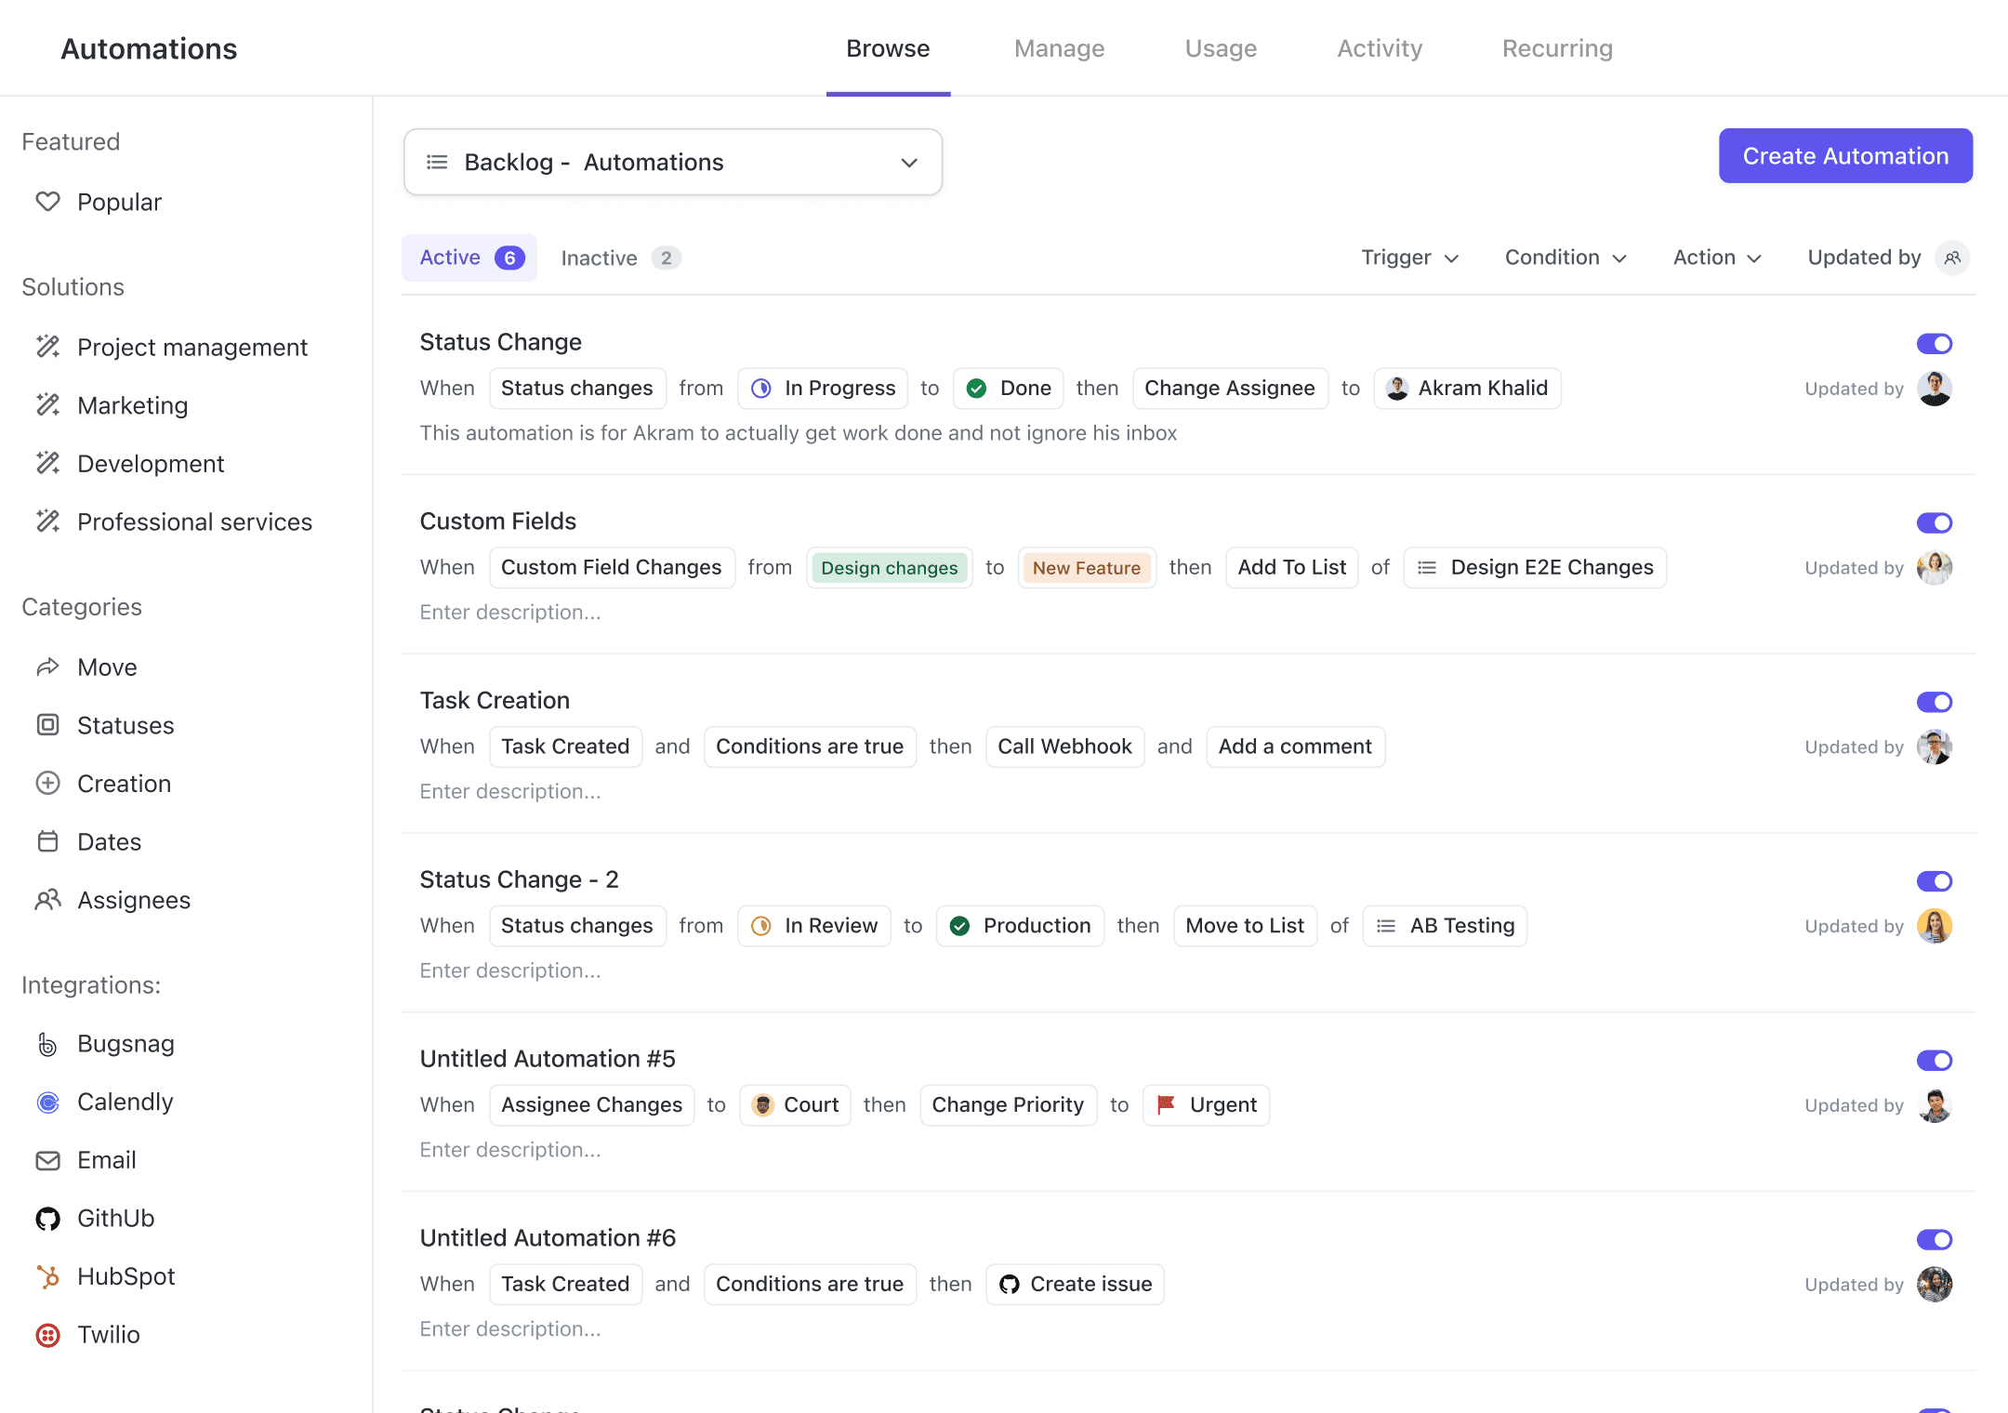The image size is (2008, 1413).
Task: Disable the Status Change automation toggle
Action: pyautogui.click(x=1934, y=344)
